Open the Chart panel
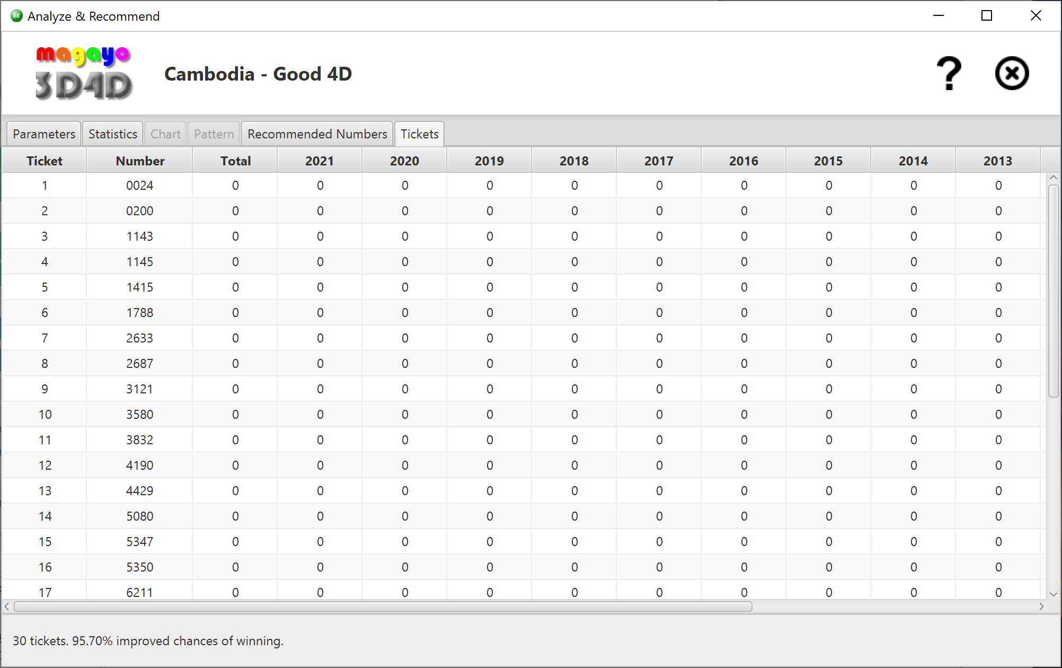1062x668 pixels. [x=165, y=134]
